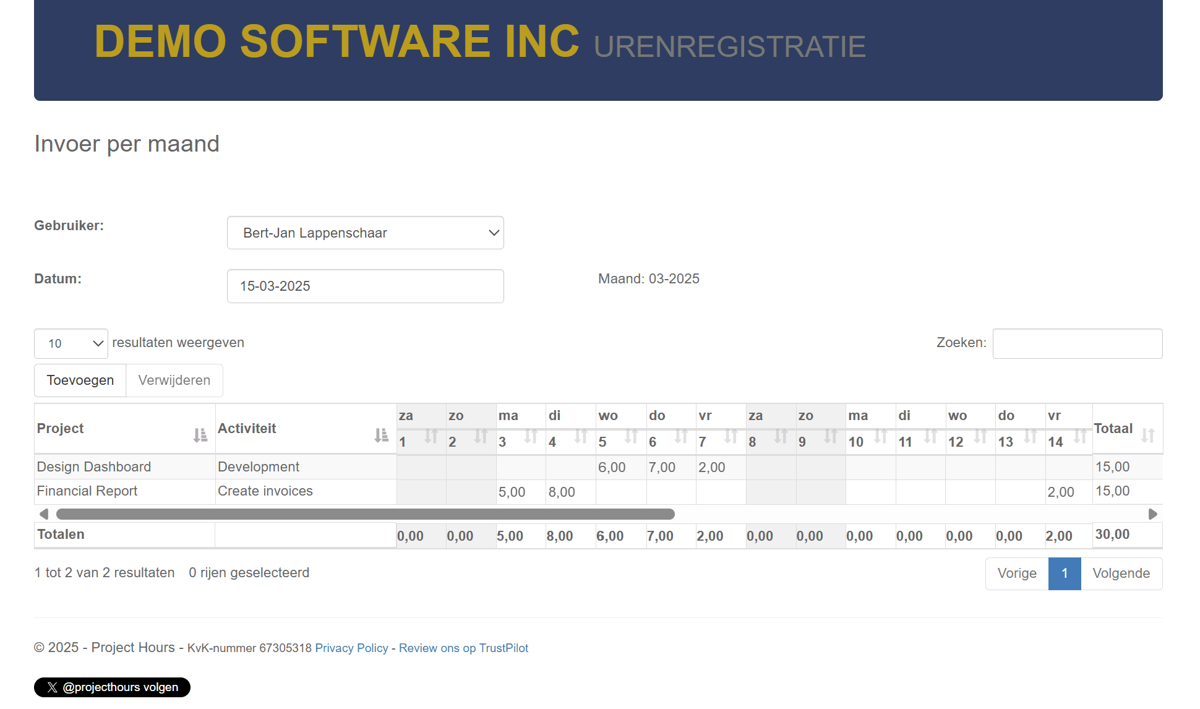The height and width of the screenshot is (709, 1200).
Task: Open the Datum date picker field
Action: coord(365,286)
